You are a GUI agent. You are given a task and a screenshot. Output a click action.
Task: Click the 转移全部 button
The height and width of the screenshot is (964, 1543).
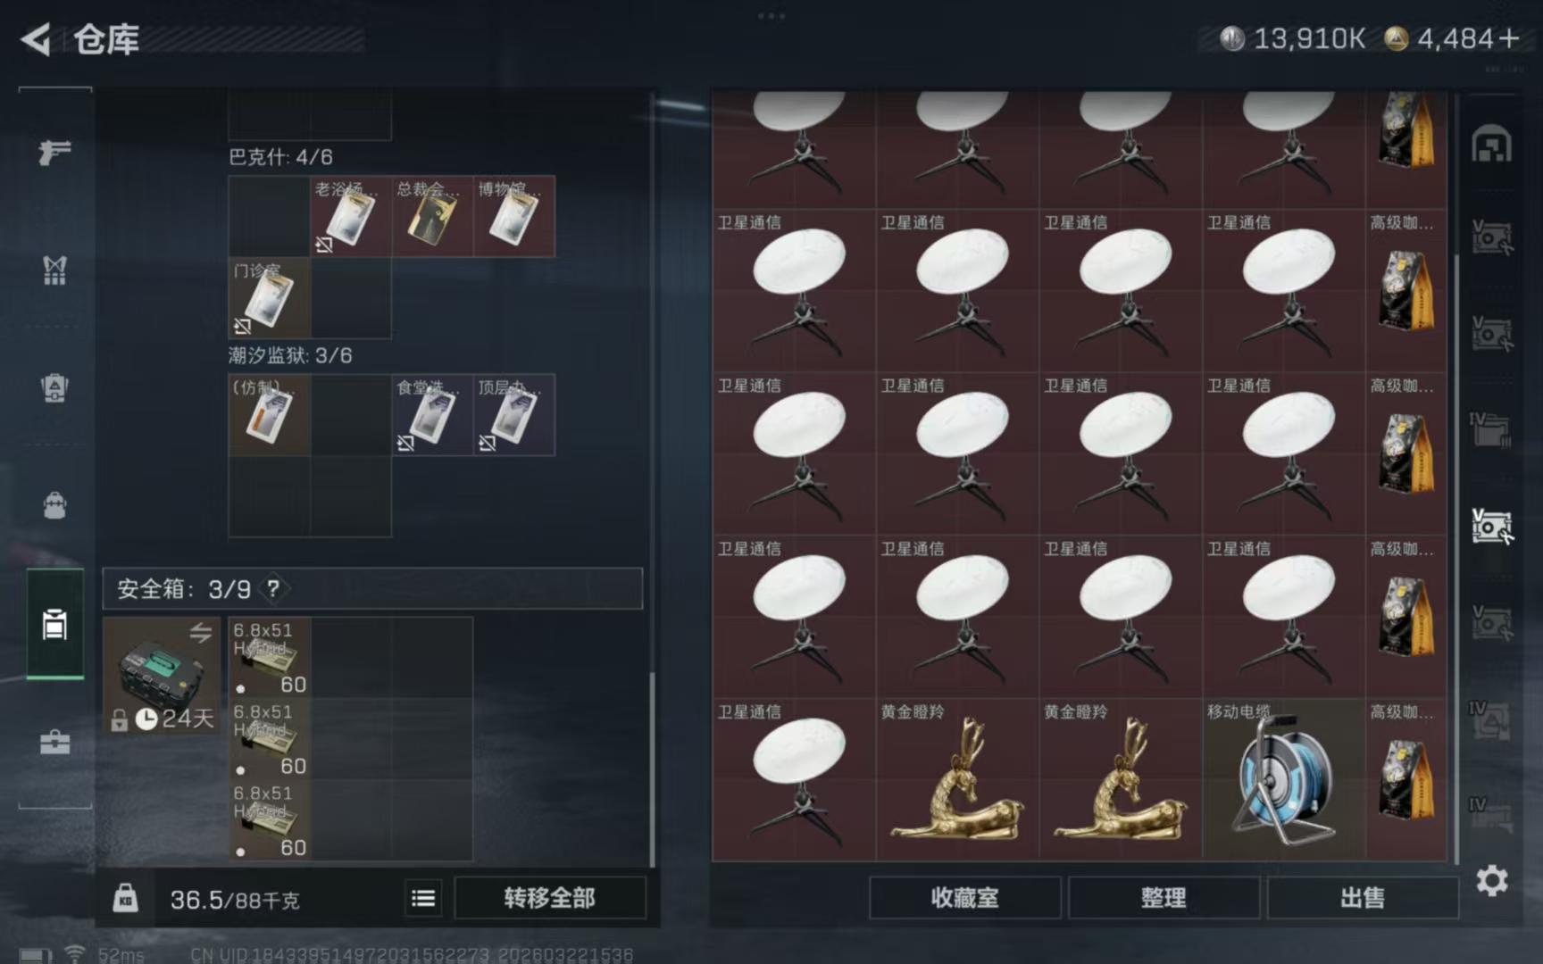[x=549, y=898]
